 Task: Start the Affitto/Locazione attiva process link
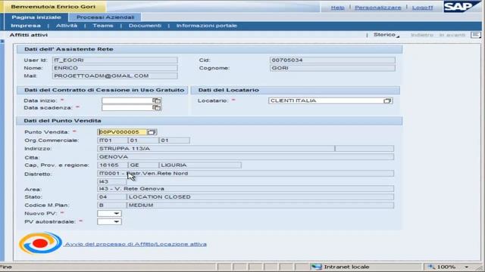click(136, 244)
